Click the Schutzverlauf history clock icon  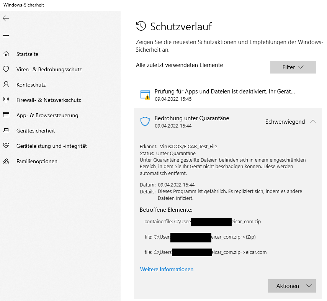[141, 26]
